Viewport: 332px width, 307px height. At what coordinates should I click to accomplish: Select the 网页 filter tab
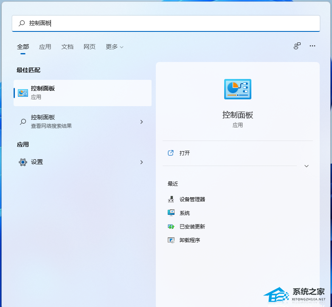click(x=90, y=47)
